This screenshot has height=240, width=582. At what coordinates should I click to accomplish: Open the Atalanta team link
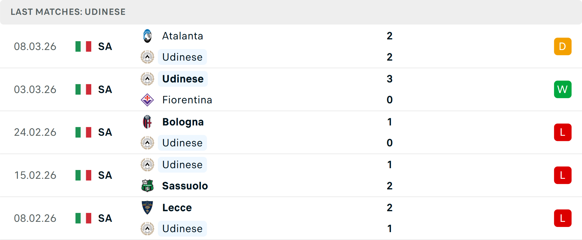pos(182,36)
